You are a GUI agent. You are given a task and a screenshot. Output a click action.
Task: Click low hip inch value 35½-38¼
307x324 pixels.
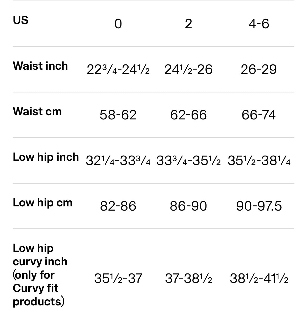coord(259,161)
